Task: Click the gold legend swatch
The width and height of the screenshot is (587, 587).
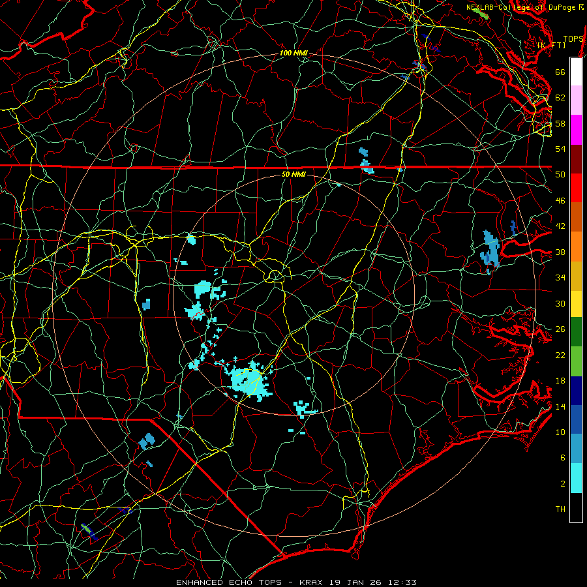Action: [576, 276]
